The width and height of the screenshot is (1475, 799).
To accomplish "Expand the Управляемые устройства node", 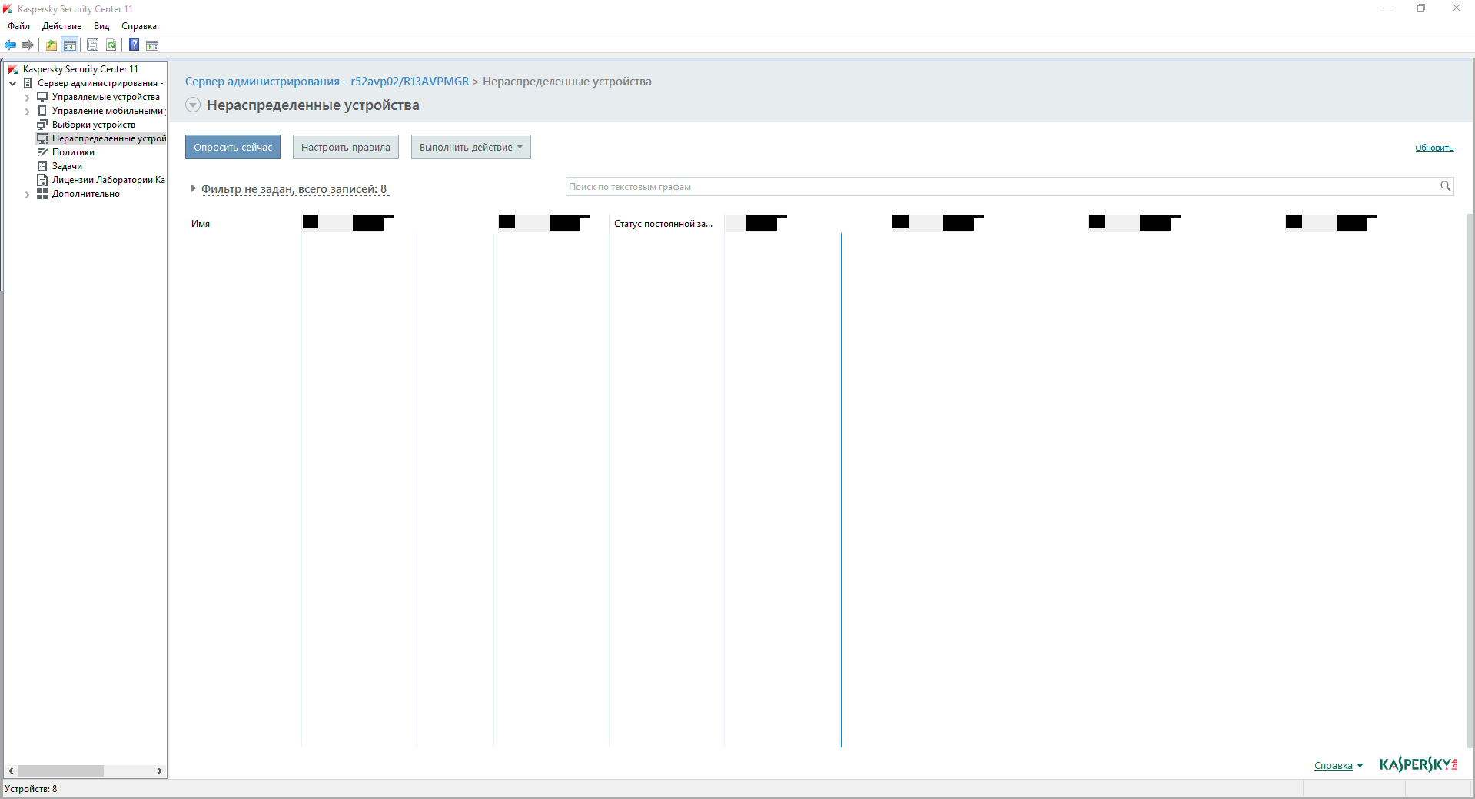I will click(28, 98).
